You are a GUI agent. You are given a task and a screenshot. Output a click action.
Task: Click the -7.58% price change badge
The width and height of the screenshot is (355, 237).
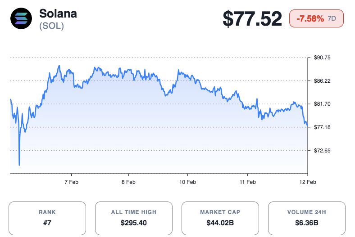click(x=310, y=19)
